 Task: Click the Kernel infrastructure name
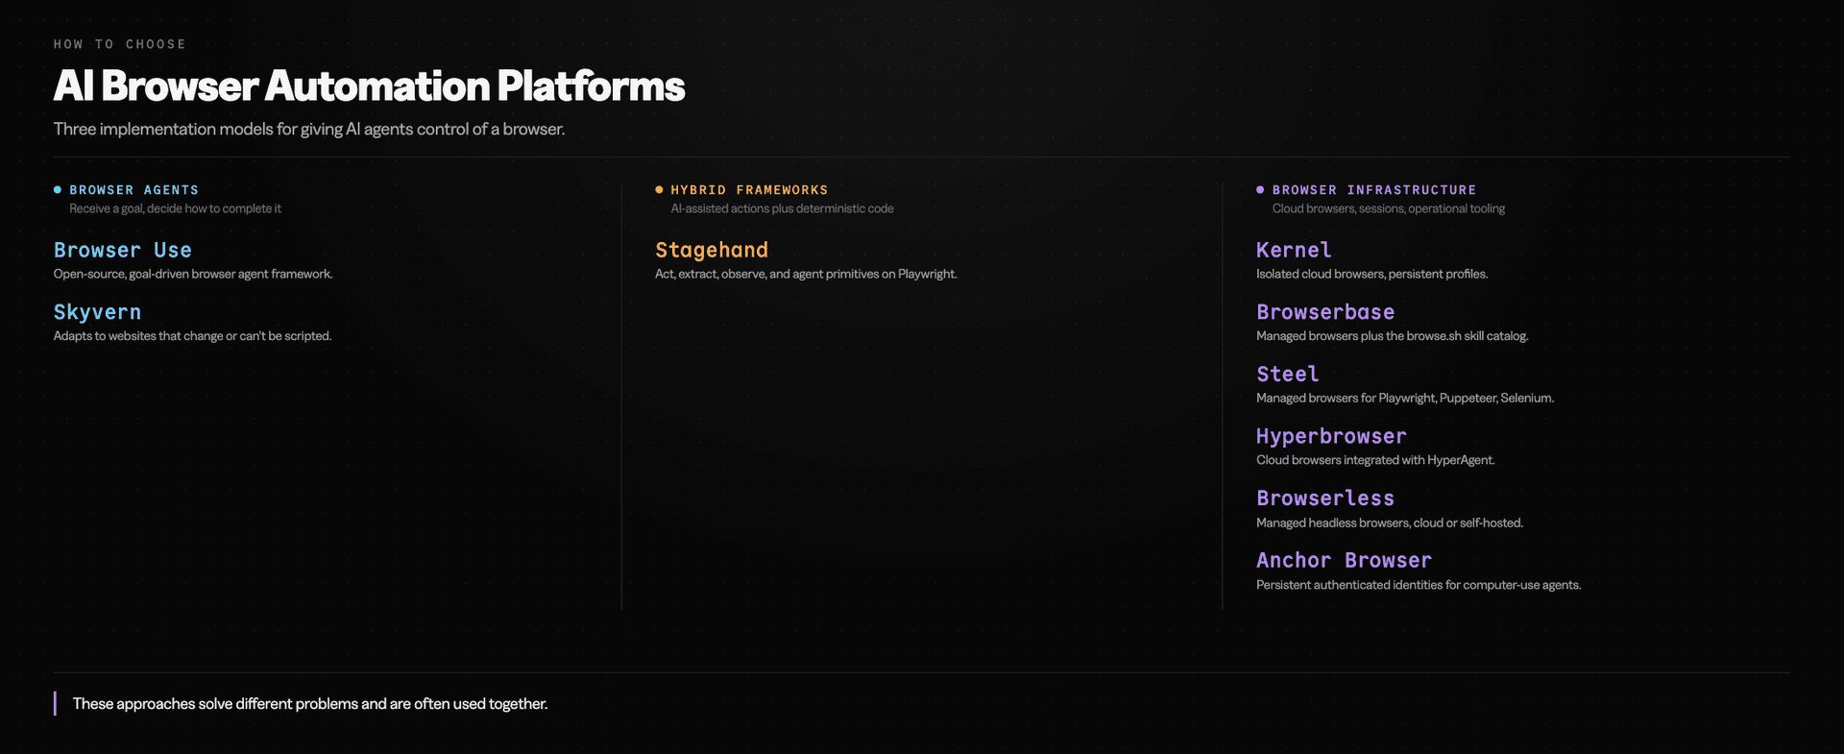click(1294, 251)
